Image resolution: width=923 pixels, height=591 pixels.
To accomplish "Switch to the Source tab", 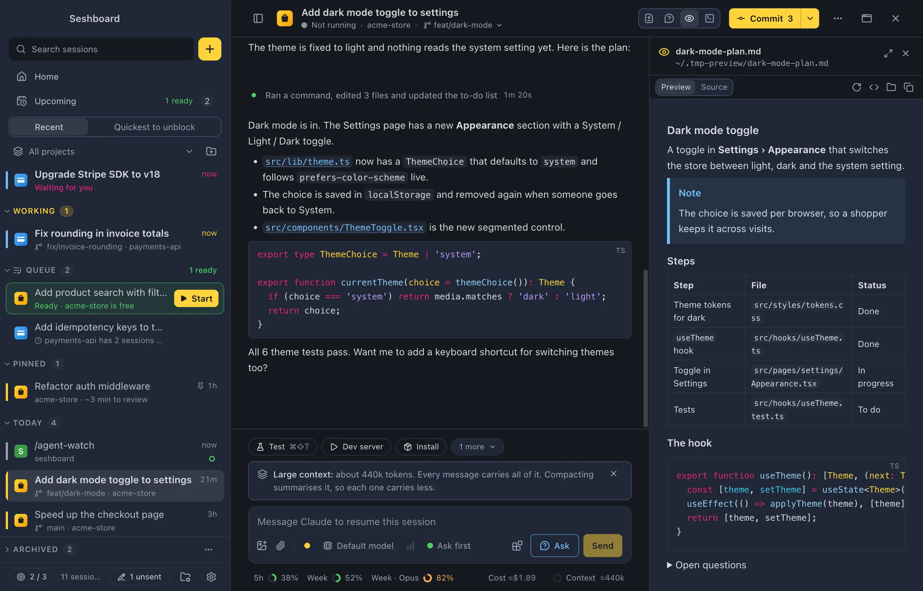I will point(714,87).
